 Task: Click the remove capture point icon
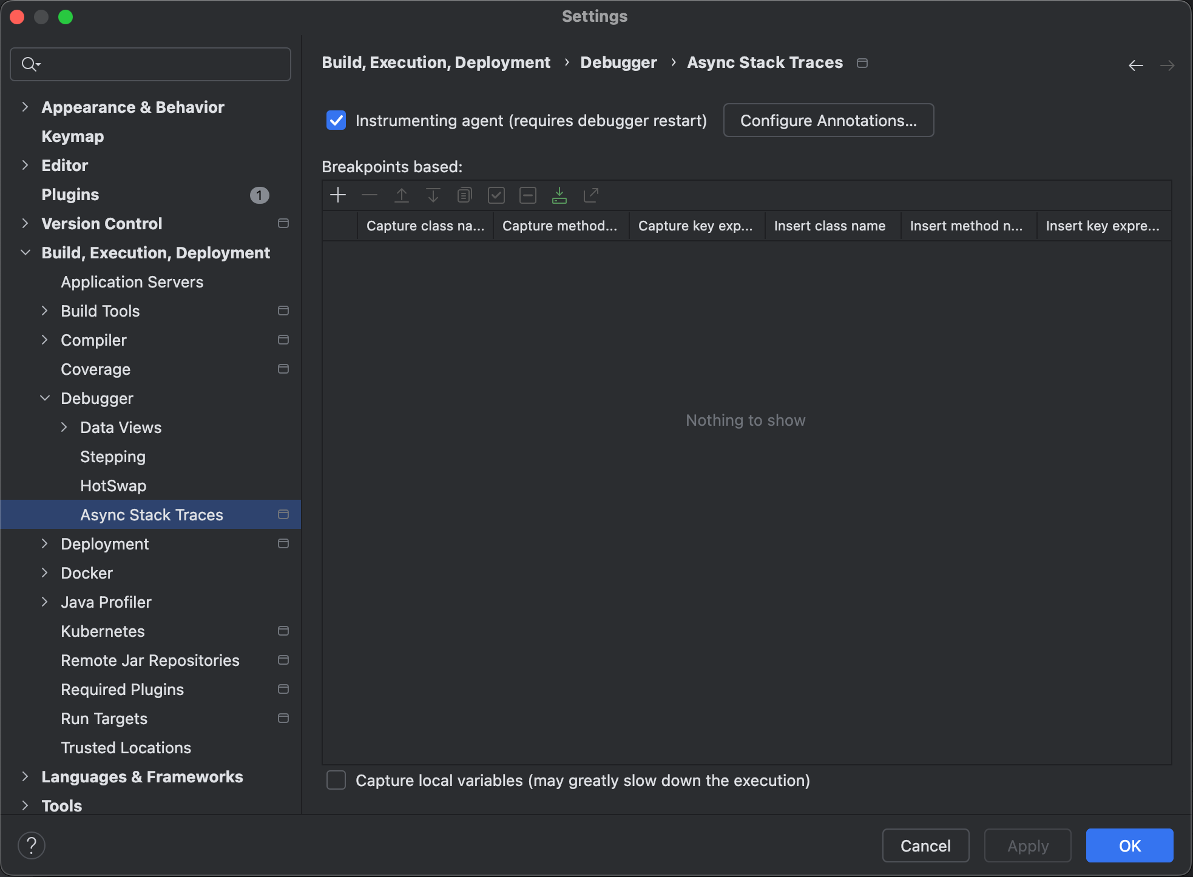(370, 195)
